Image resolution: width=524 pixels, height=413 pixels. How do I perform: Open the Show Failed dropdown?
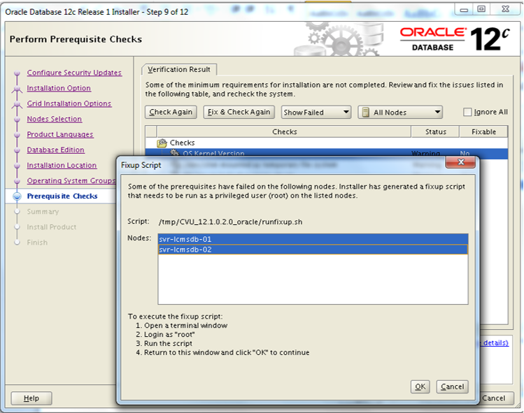tap(316, 113)
